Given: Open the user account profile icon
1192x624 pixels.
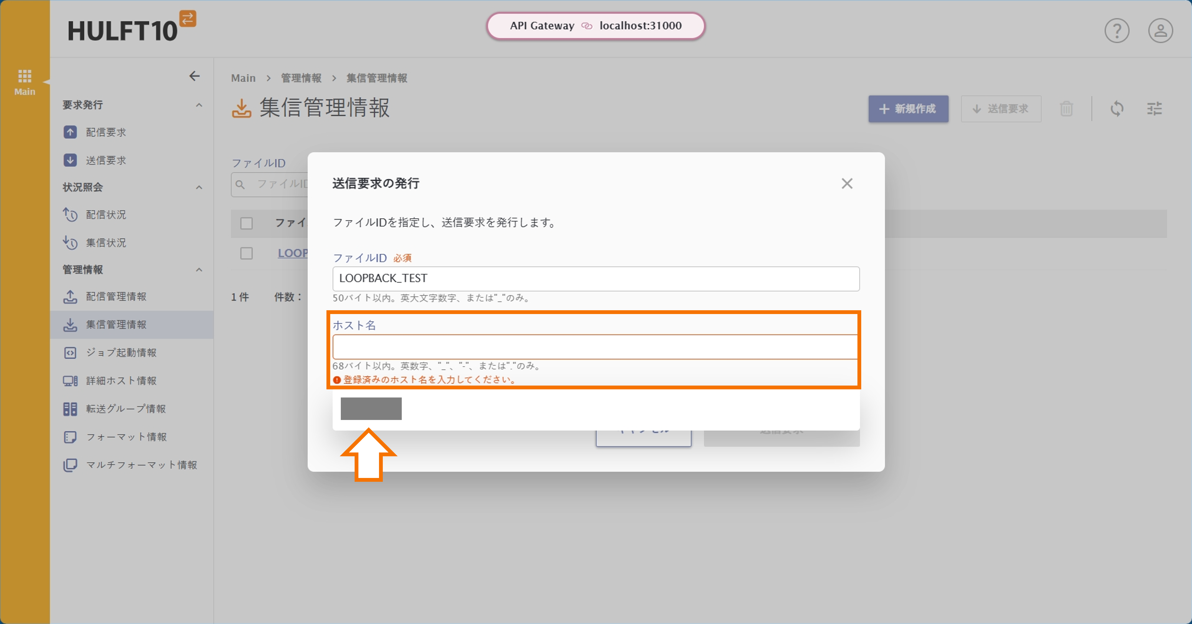Looking at the screenshot, I should pyautogui.click(x=1160, y=31).
